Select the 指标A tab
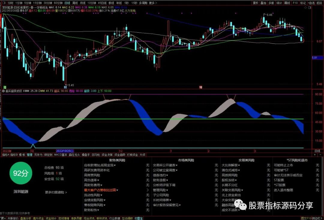This screenshot has height=220, width=324. click(6, 155)
